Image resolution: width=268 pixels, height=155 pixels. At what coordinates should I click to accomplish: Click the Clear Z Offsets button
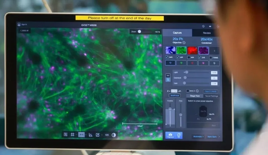coord(210,91)
